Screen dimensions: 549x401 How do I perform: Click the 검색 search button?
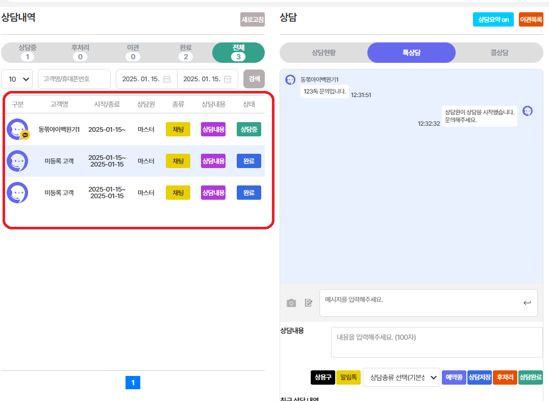tap(254, 79)
